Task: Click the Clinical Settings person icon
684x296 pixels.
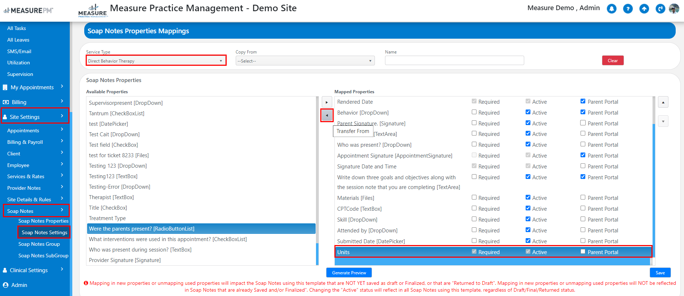Action: [x=5, y=270]
